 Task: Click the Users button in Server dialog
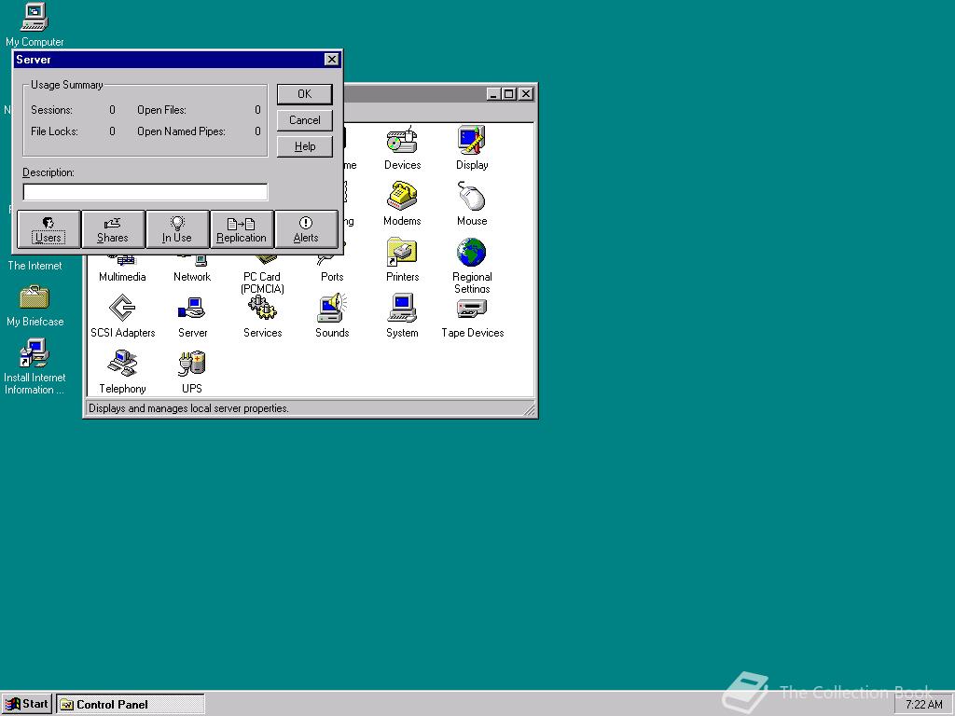(48, 229)
